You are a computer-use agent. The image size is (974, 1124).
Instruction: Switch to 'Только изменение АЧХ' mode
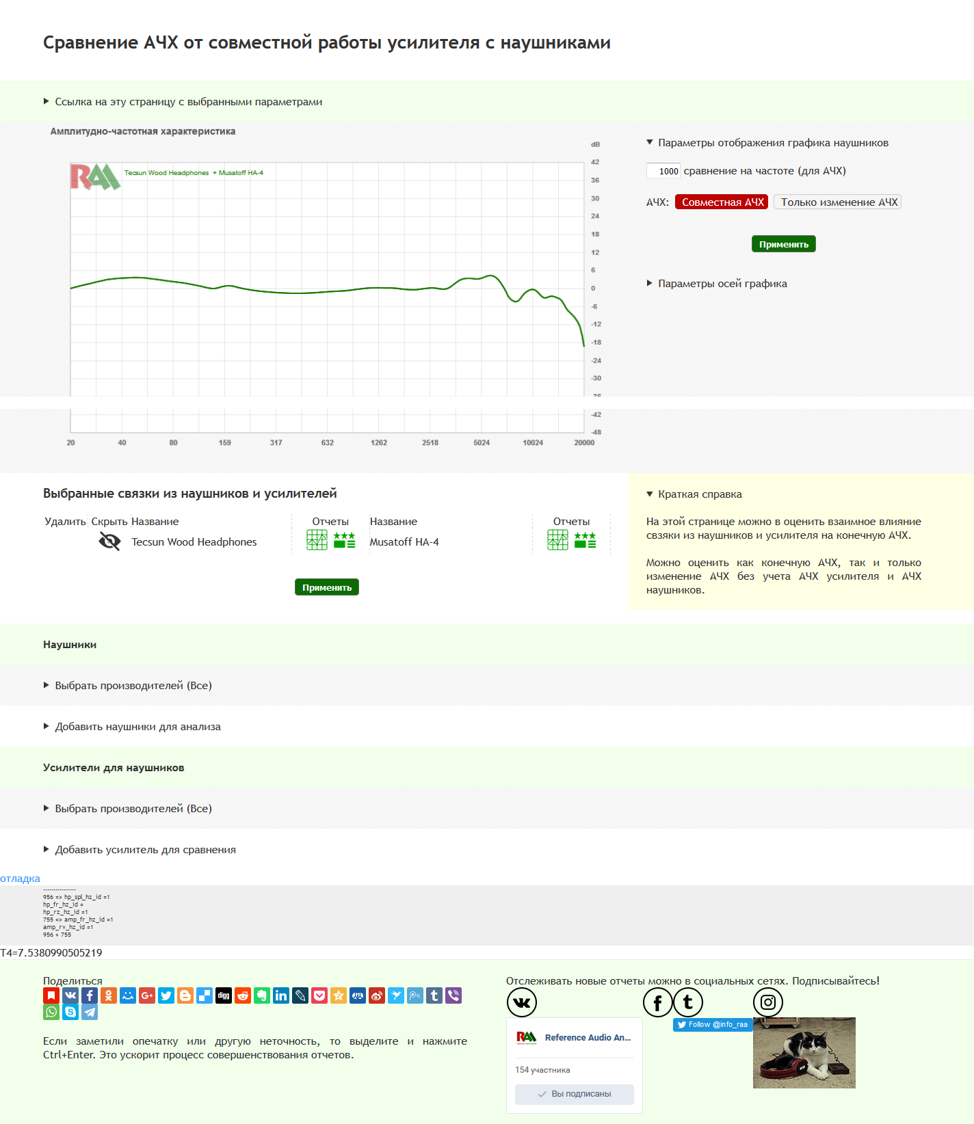coord(838,202)
